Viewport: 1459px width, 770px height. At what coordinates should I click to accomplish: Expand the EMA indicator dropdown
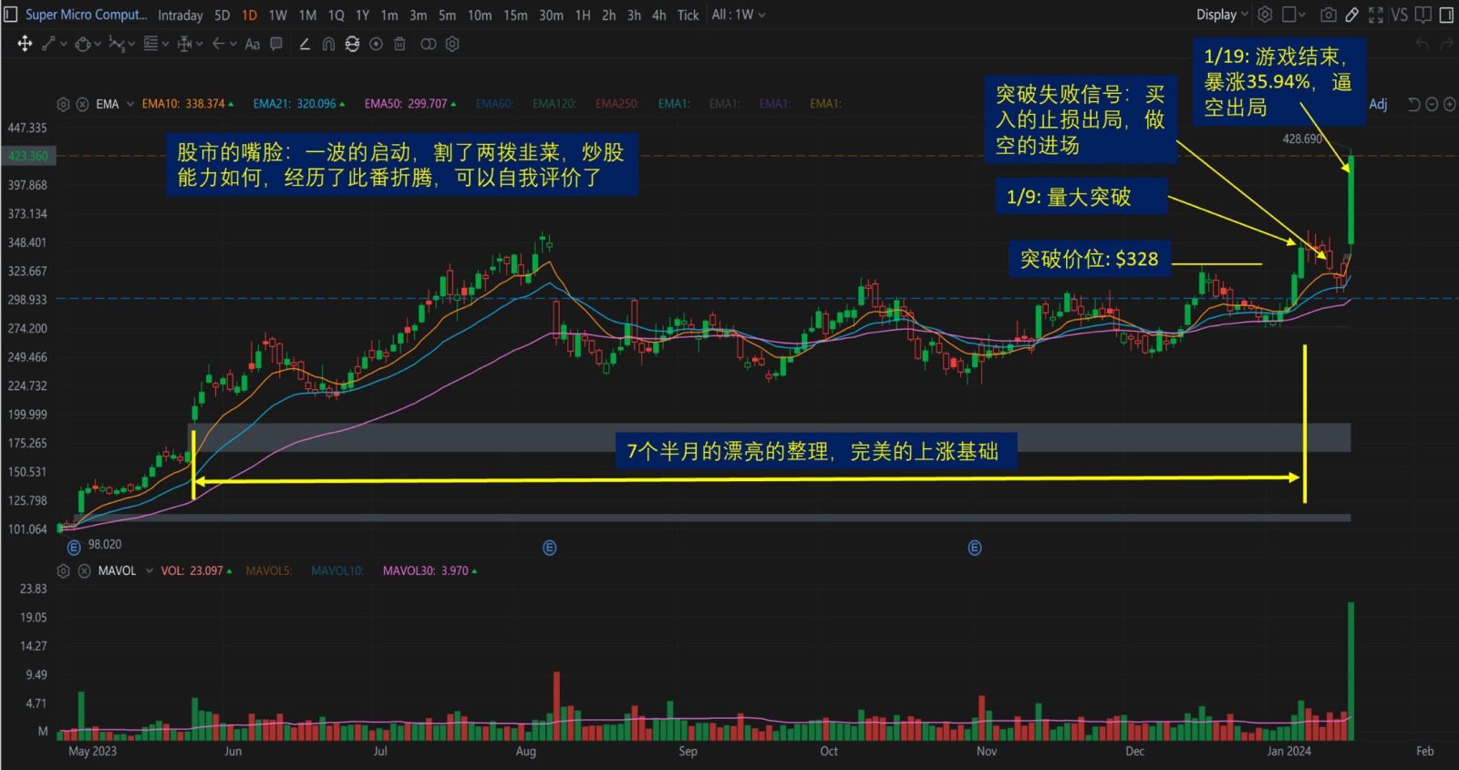[x=130, y=104]
